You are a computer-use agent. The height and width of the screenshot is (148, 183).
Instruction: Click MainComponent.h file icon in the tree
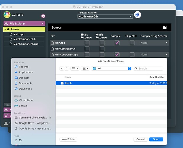[x=11, y=39]
